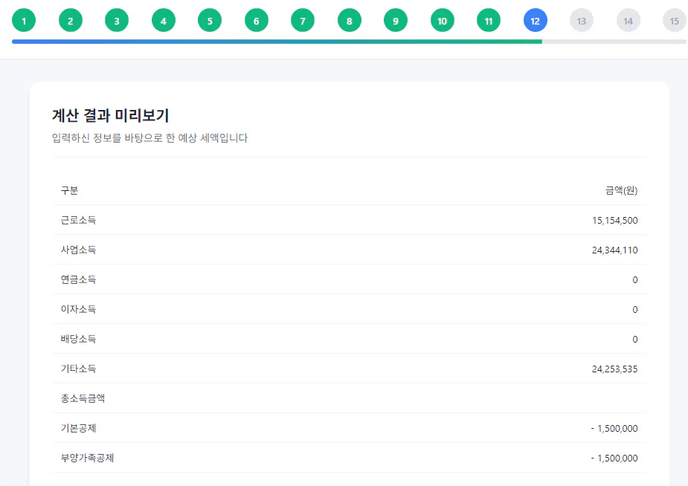The width and height of the screenshot is (688, 486).
Task: Jump to step 2 circle
Action: point(70,21)
